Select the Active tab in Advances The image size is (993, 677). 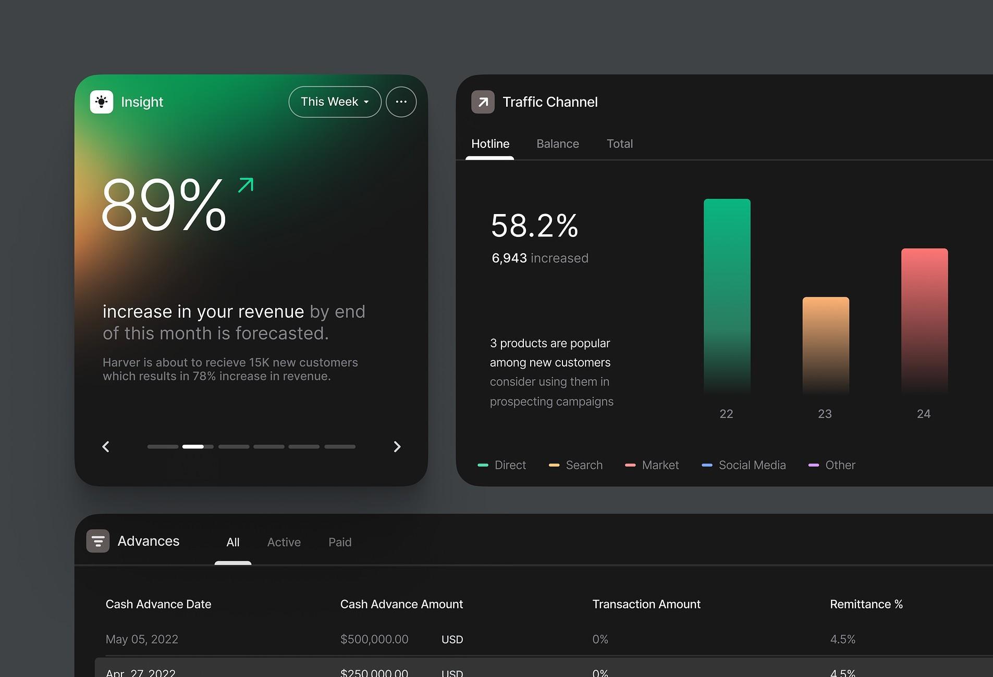(284, 542)
